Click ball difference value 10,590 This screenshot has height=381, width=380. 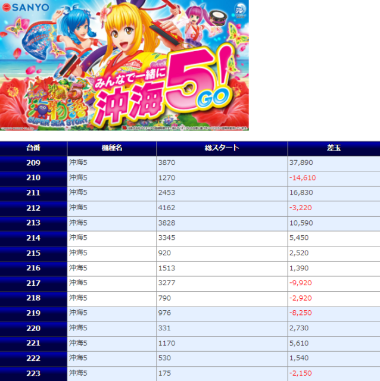[x=301, y=223]
